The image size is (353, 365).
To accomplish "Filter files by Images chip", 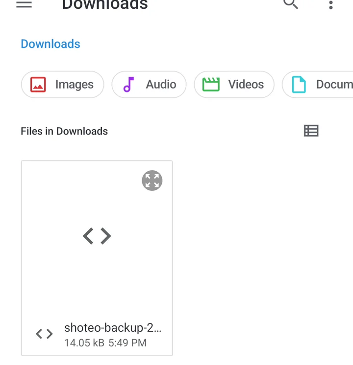I will 62,85.
